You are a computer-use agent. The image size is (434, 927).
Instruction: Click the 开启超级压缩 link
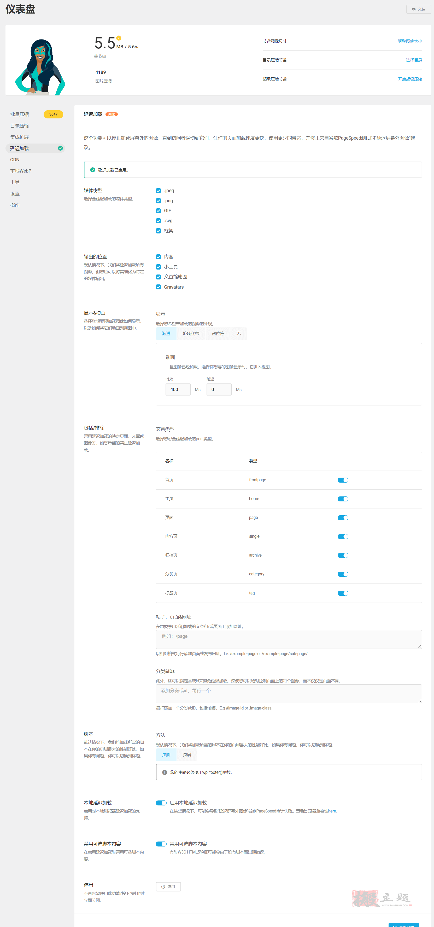[410, 79]
